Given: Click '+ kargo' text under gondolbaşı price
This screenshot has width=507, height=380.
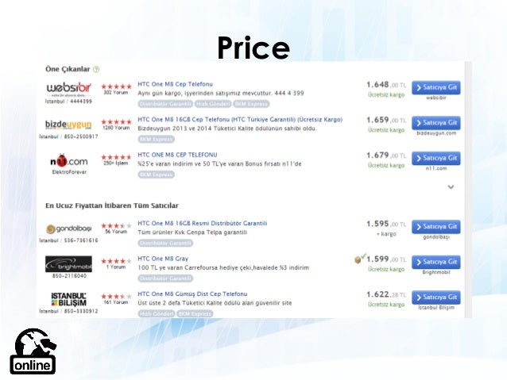Looking at the screenshot, I should tap(386, 234).
